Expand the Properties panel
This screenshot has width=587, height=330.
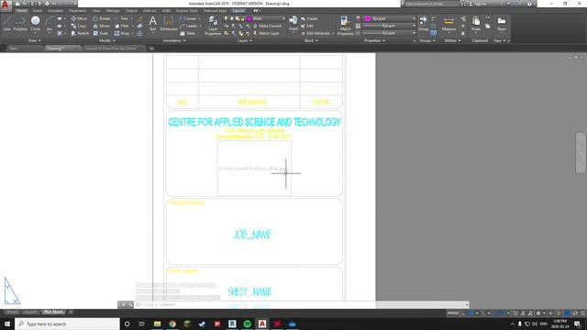374,40
